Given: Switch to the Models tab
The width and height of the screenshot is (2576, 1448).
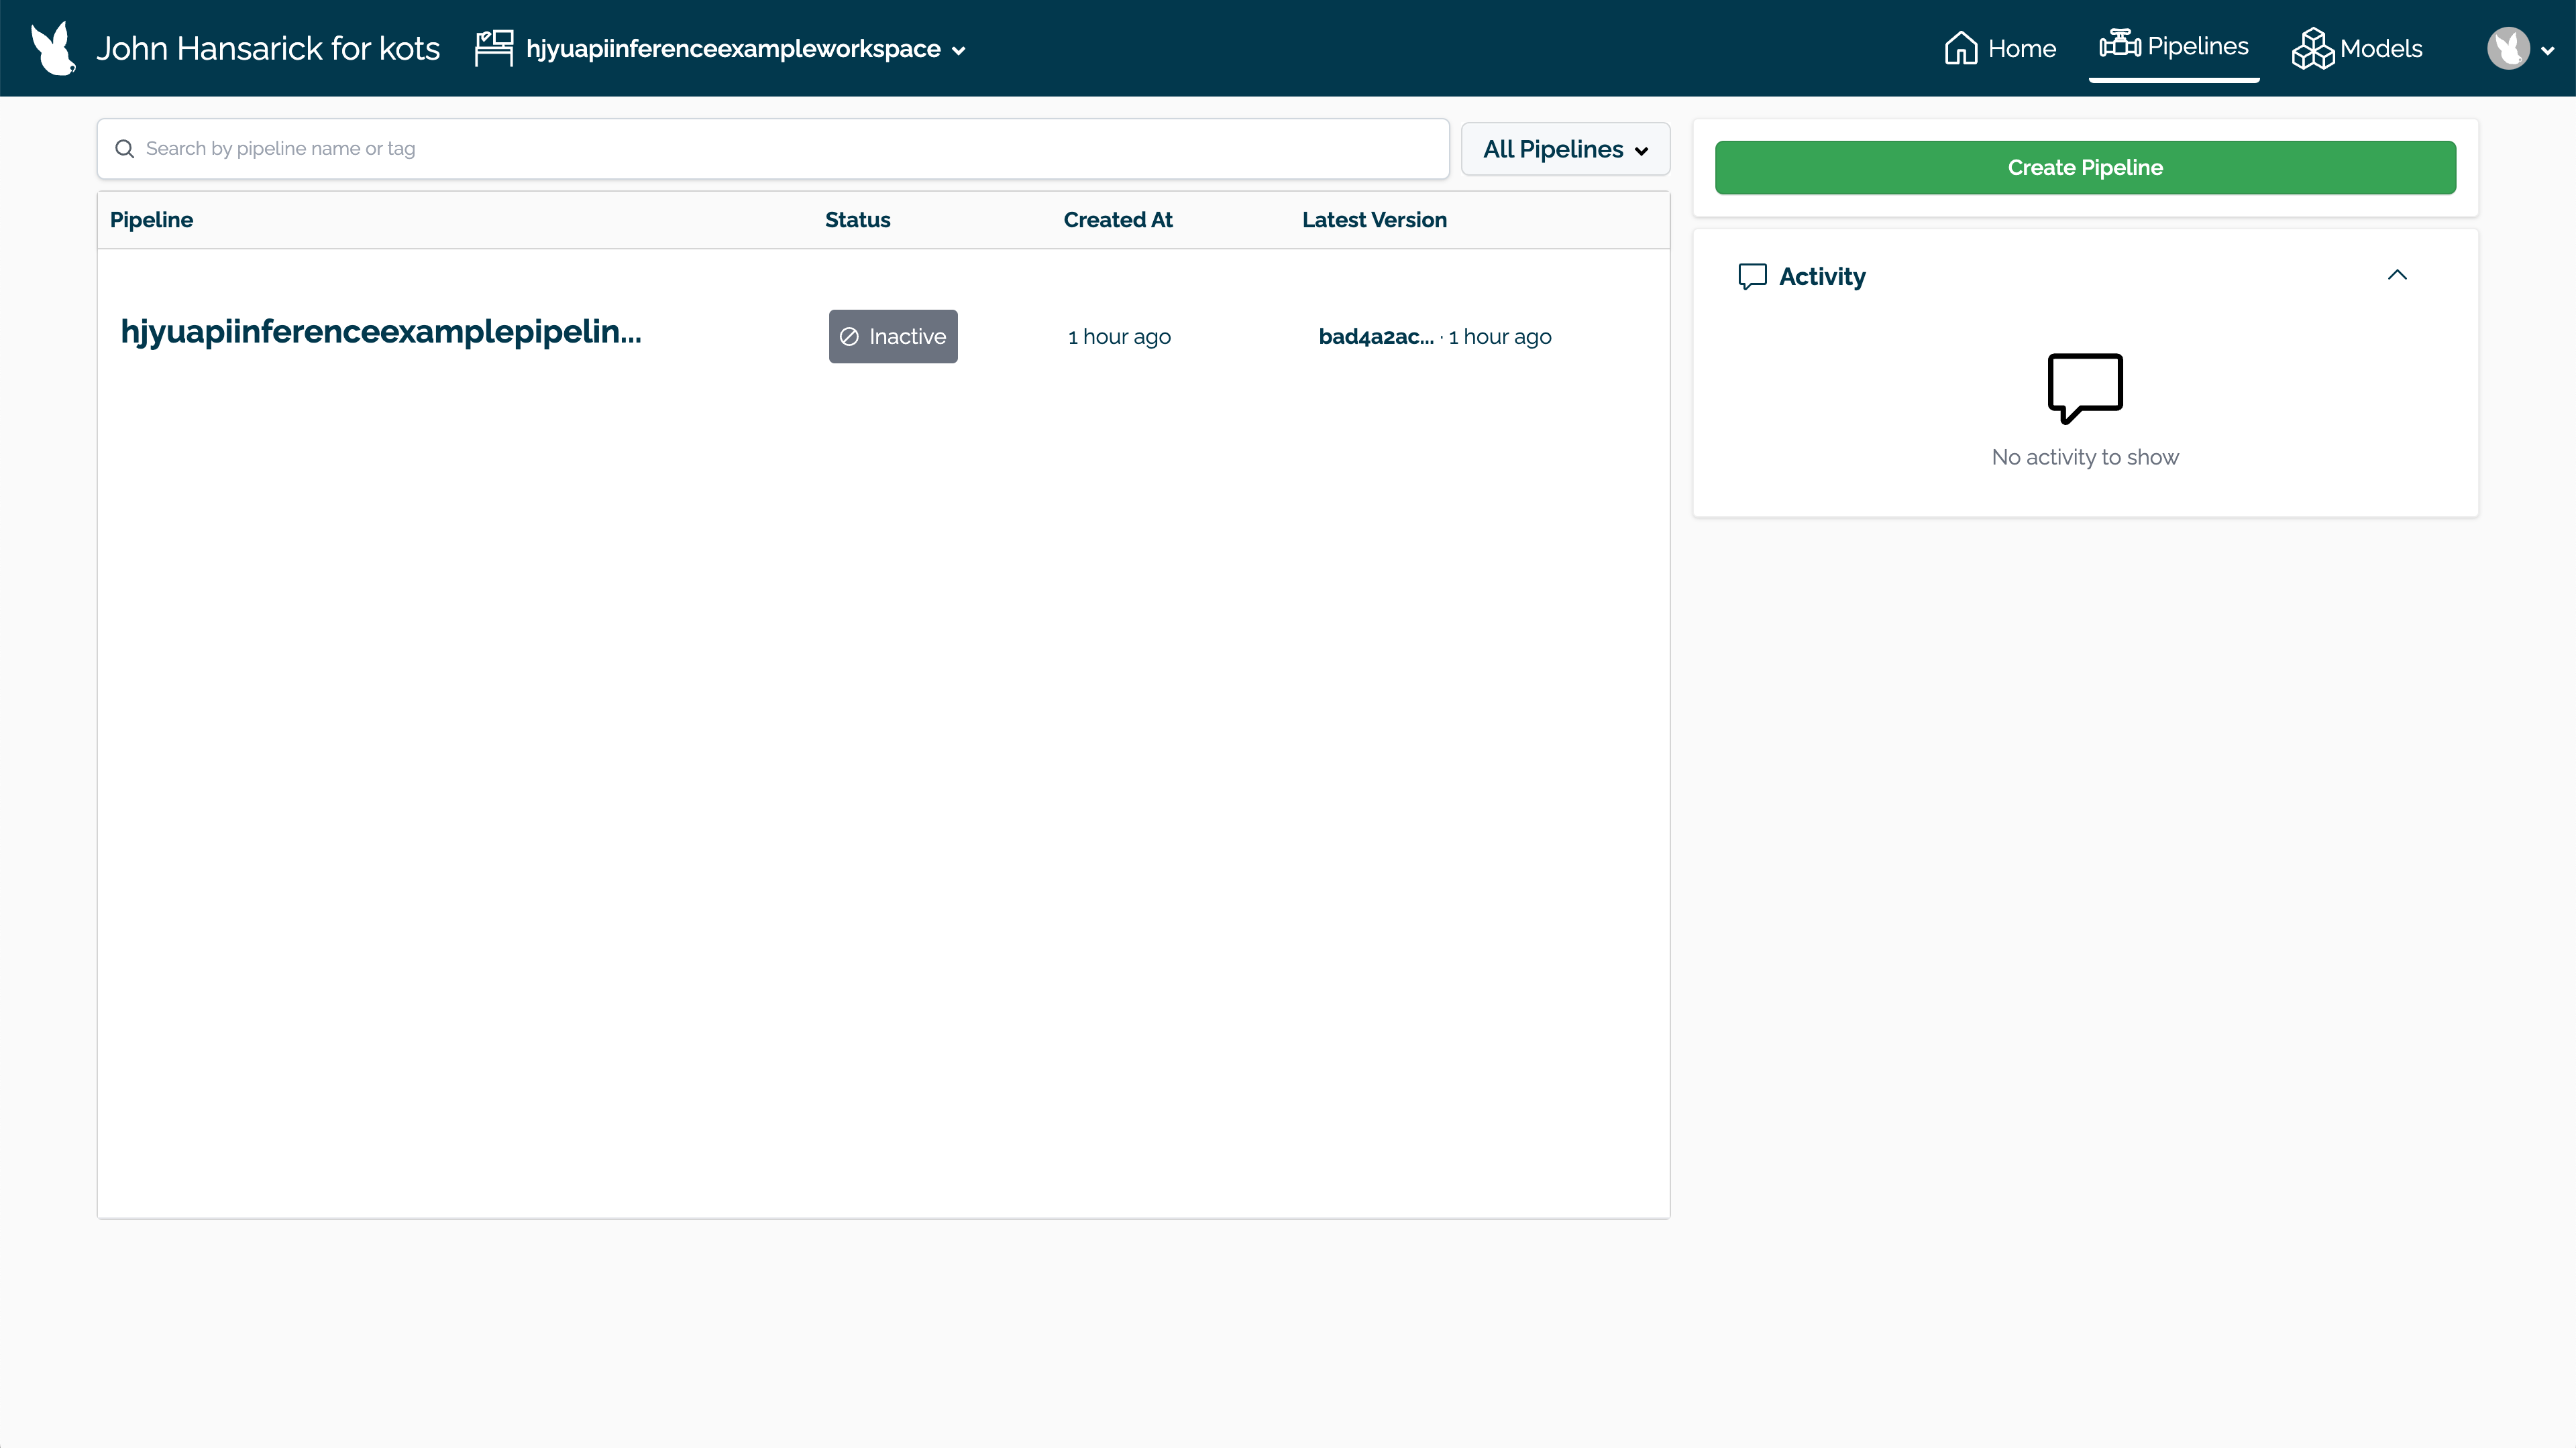Looking at the screenshot, I should tap(2380, 48).
